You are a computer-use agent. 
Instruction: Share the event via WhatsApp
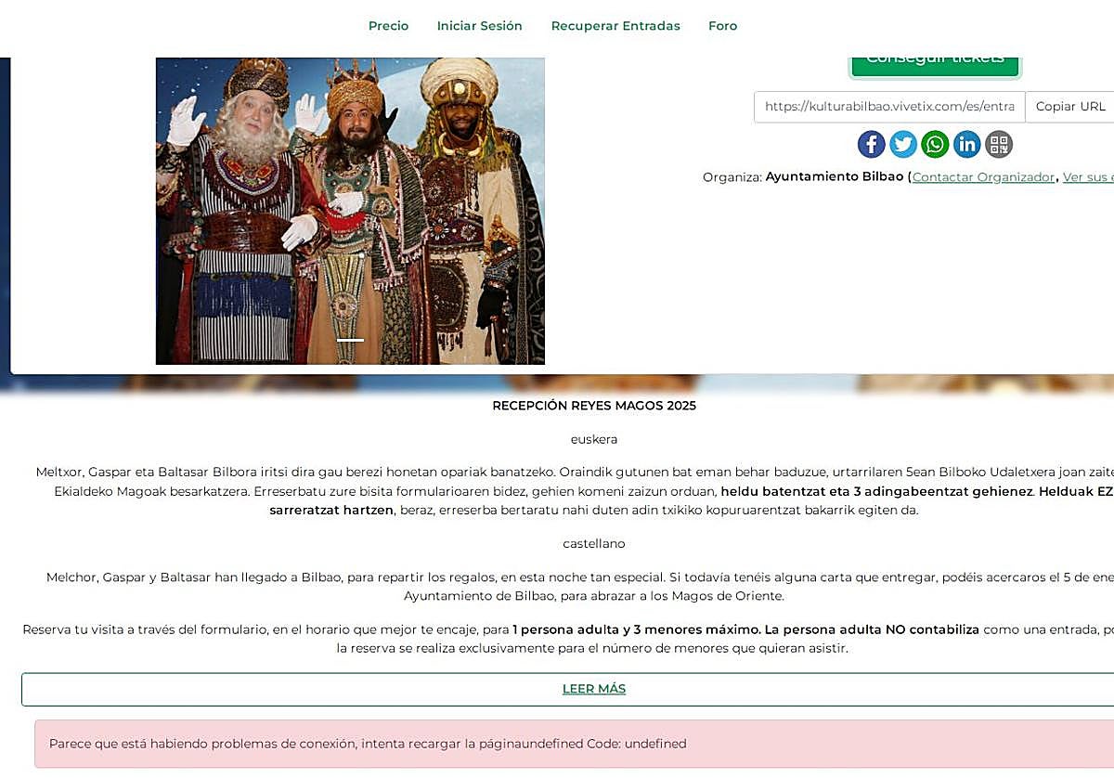click(x=935, y=144)
